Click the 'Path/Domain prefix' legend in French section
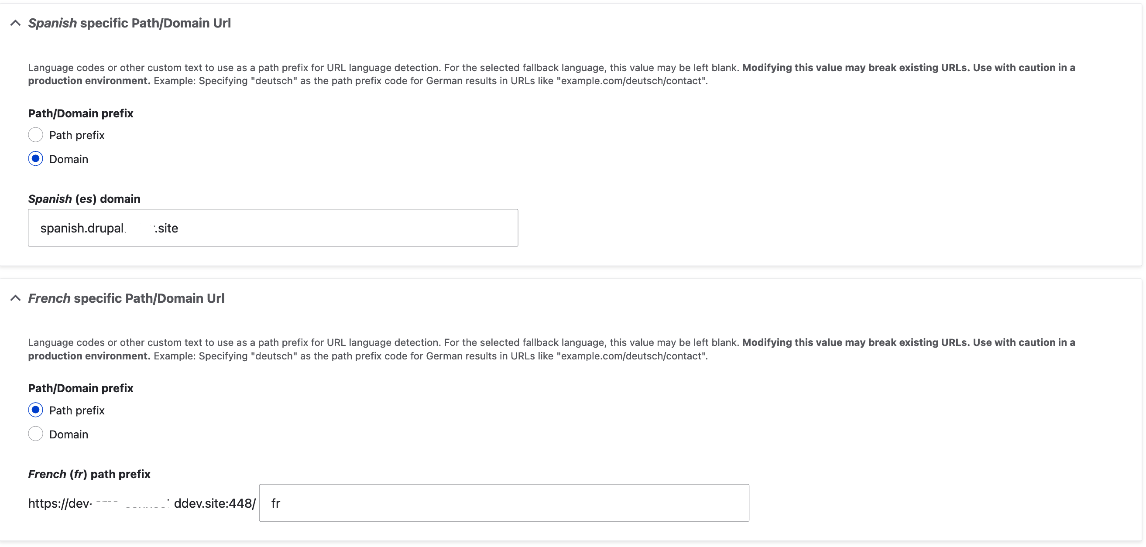The image size is (1146, 547). [x=81, y=388]
